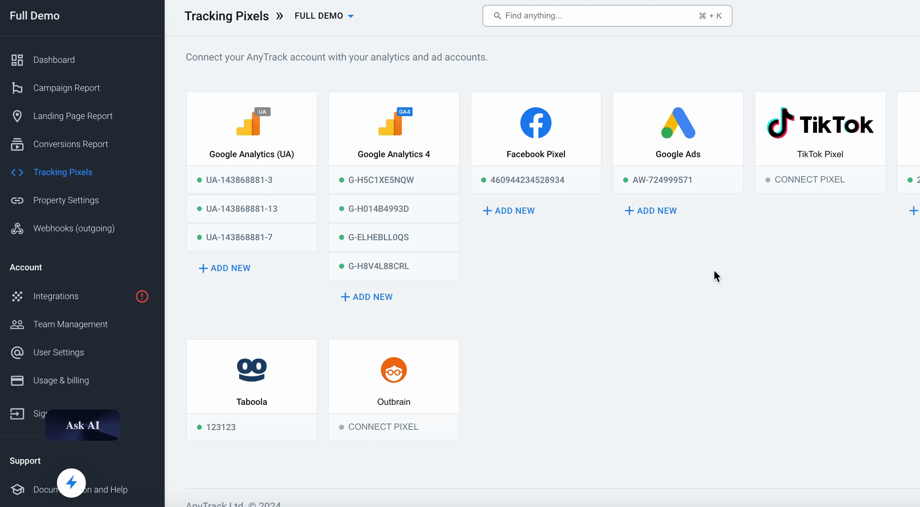Click the Outbrain icon
The width and height of the screenshot is (920, 507).
(x=394, y=369)
